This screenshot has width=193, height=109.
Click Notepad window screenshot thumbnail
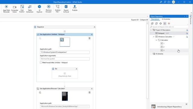click(65, 42)
